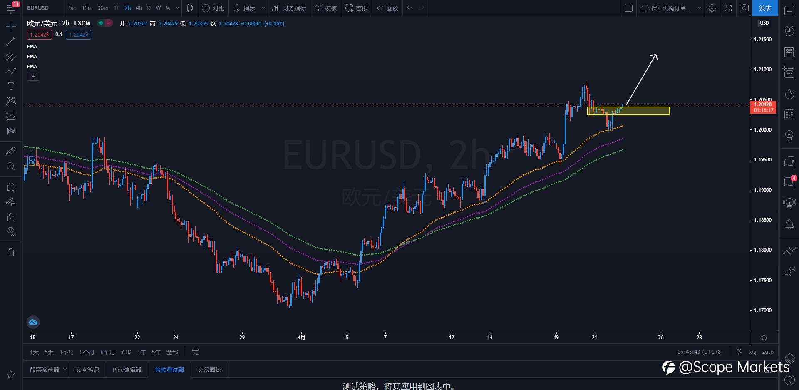
Task: Open the alerts clock panel
Action: (789, 31)
